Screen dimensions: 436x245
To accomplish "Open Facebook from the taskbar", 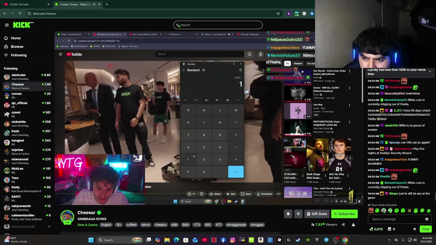I will coord(223,240).
